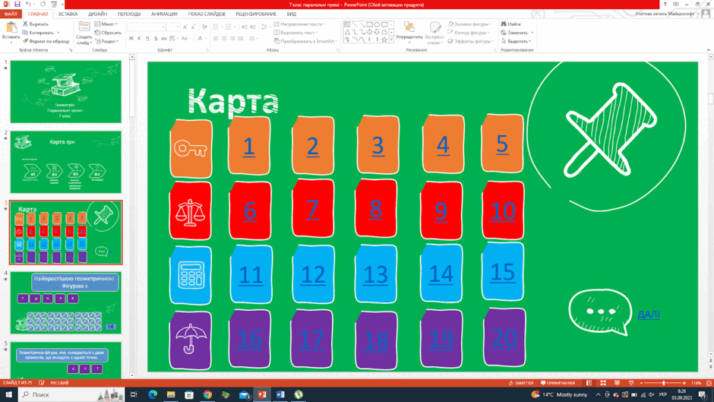Screen dimensions: 714x402
Task: Clear all text formatting eraser icon
Action: pos(204,27)
